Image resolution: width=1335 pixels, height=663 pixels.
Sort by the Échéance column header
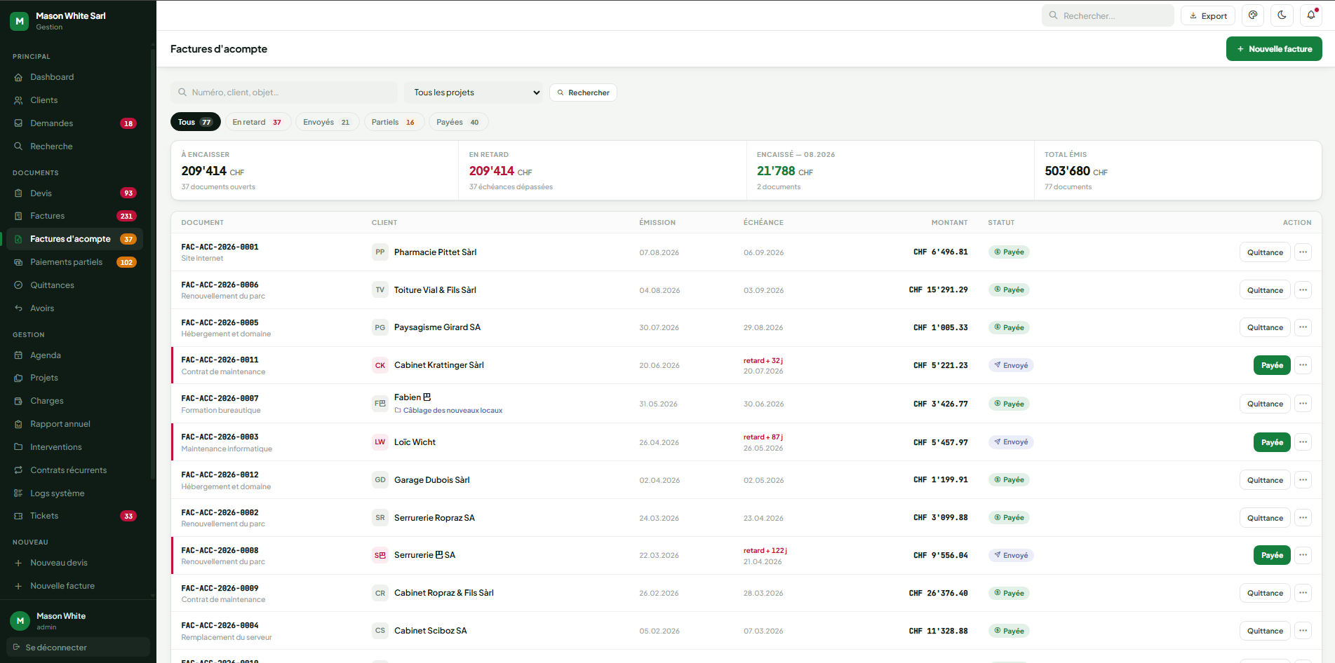pos(763,223)
